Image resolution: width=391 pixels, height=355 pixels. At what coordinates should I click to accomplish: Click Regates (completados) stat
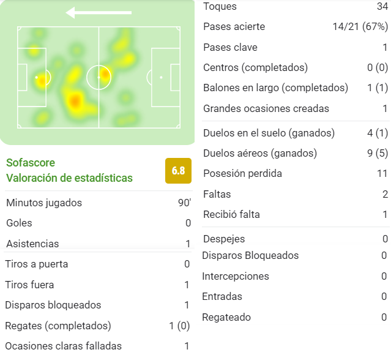tap(97, 326)
